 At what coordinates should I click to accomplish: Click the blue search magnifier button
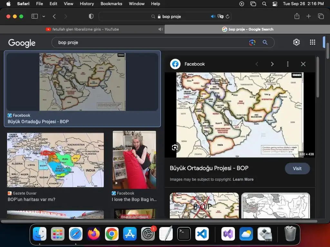(x=265, y=42)
